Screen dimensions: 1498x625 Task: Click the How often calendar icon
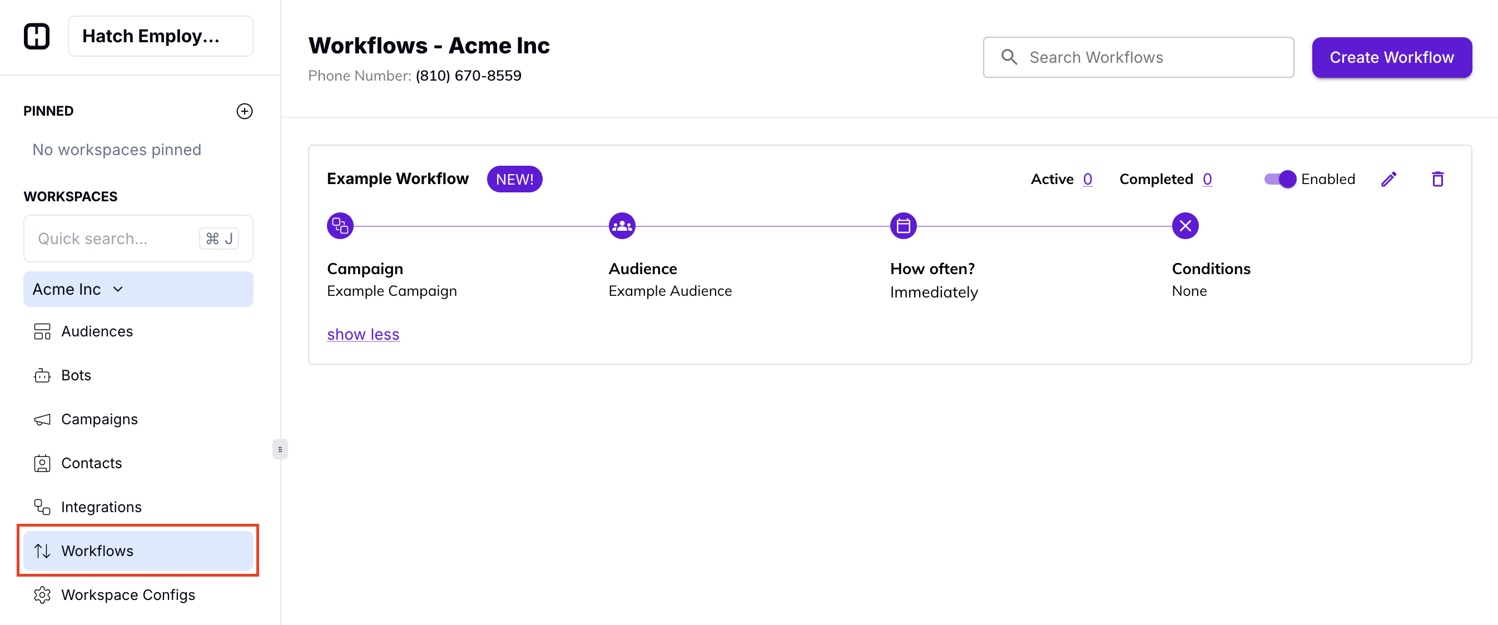[x=903, y=226]
